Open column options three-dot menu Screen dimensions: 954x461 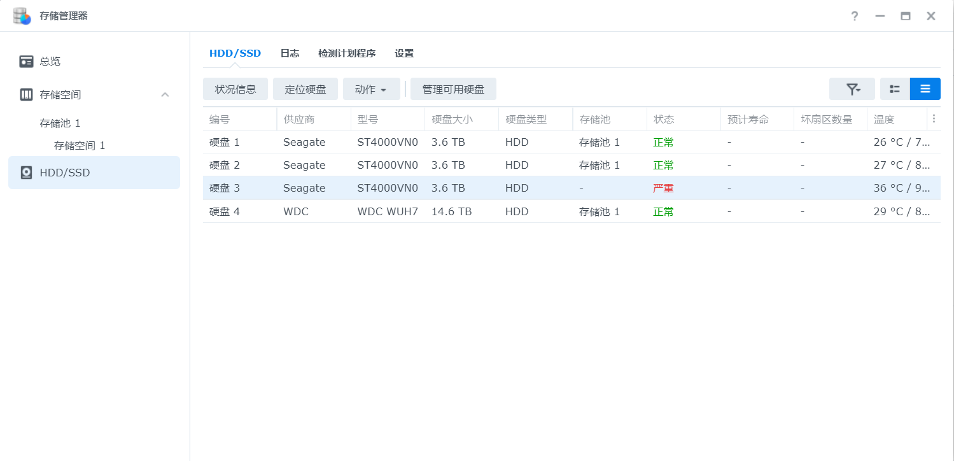934,118
